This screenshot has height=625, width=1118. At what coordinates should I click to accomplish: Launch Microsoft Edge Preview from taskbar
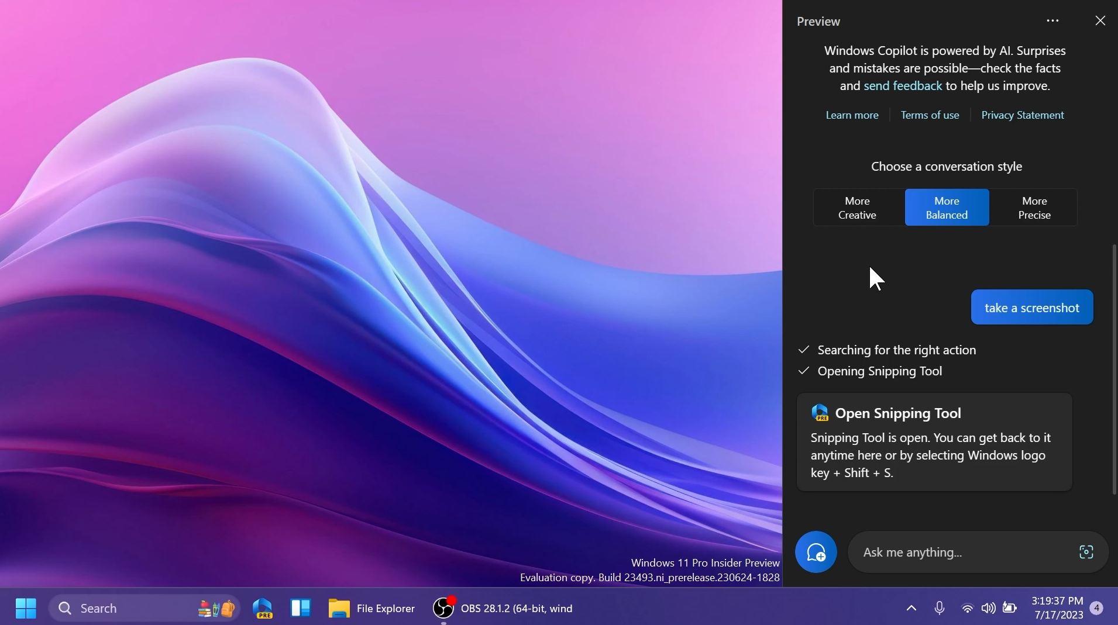click(x=263, y=608)
